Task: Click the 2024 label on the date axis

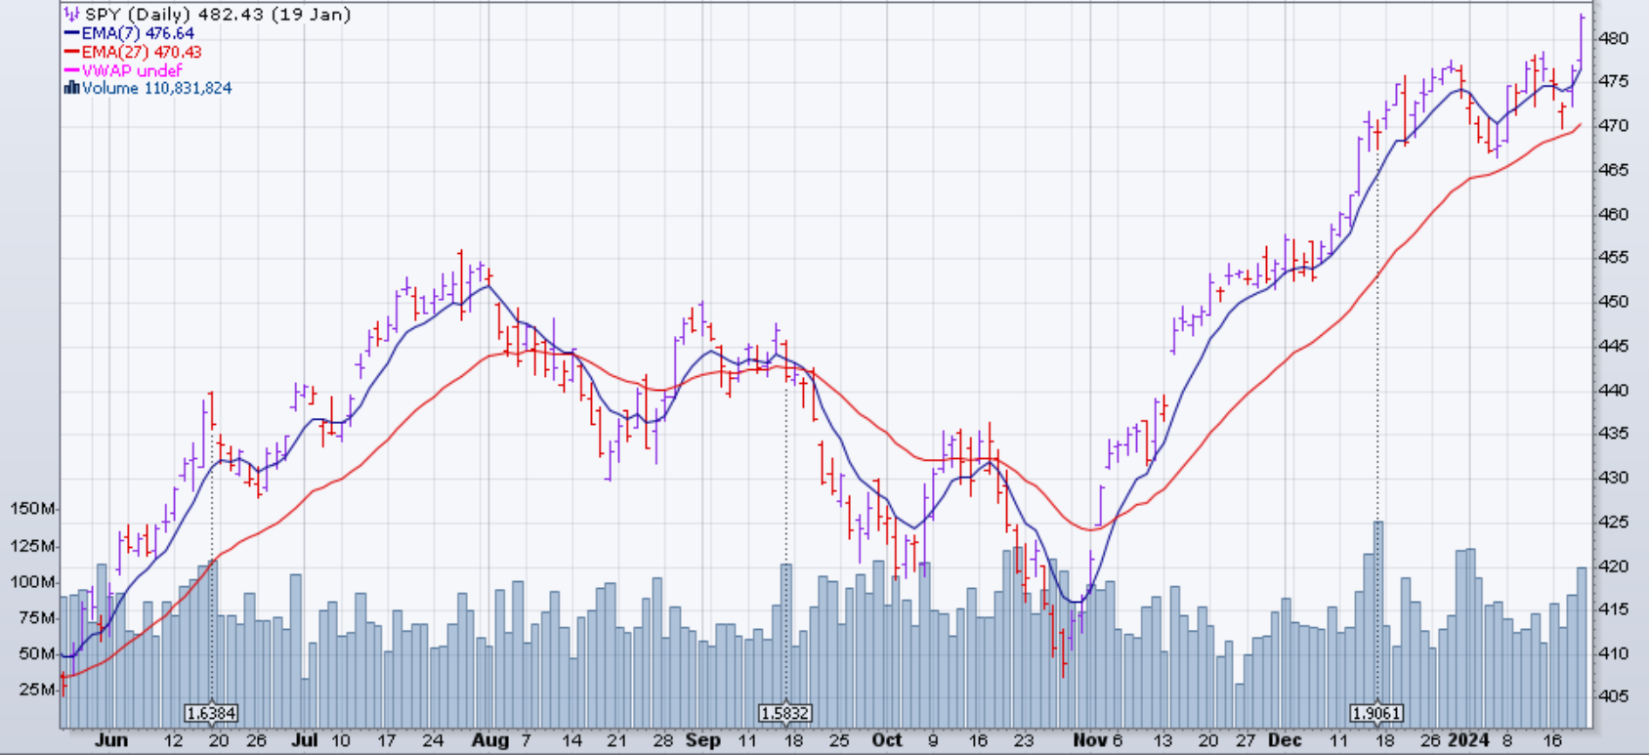Action: click(1468, 740)
